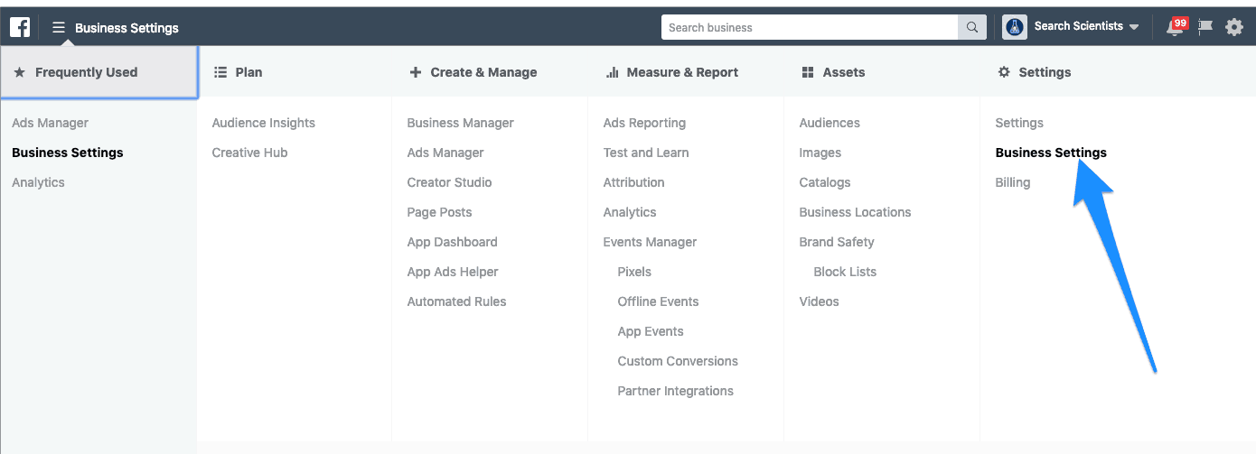Click the search magnifier button

coord(971,27)
